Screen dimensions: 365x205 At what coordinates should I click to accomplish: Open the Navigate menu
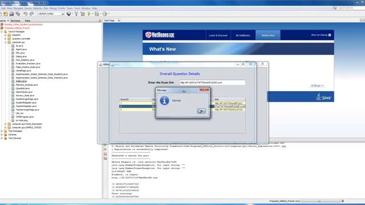(x=18, y=8)
